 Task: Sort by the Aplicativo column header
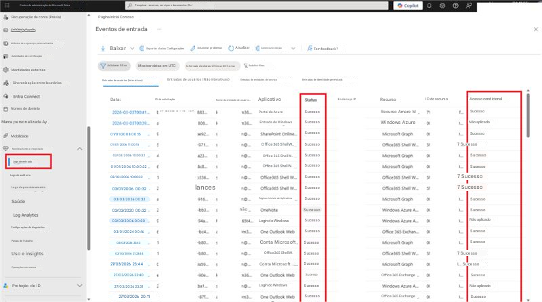coord(270,99)
